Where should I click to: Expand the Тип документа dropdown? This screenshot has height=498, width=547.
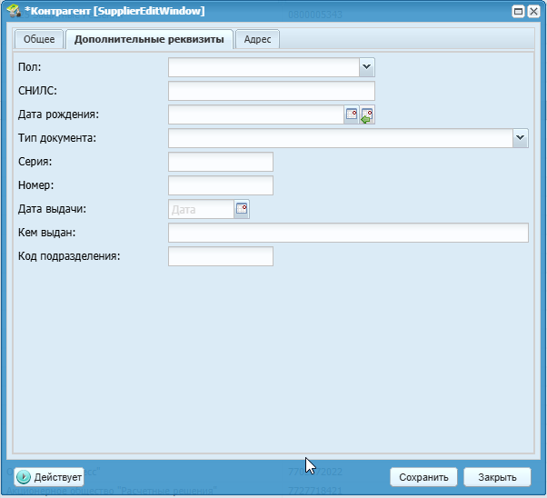coord(520,138)
